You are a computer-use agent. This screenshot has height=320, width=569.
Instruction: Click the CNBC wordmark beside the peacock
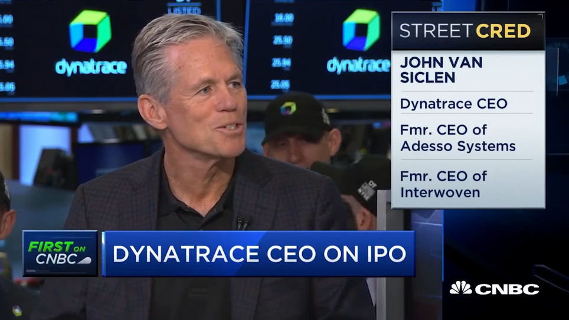[x=507, y=289]
